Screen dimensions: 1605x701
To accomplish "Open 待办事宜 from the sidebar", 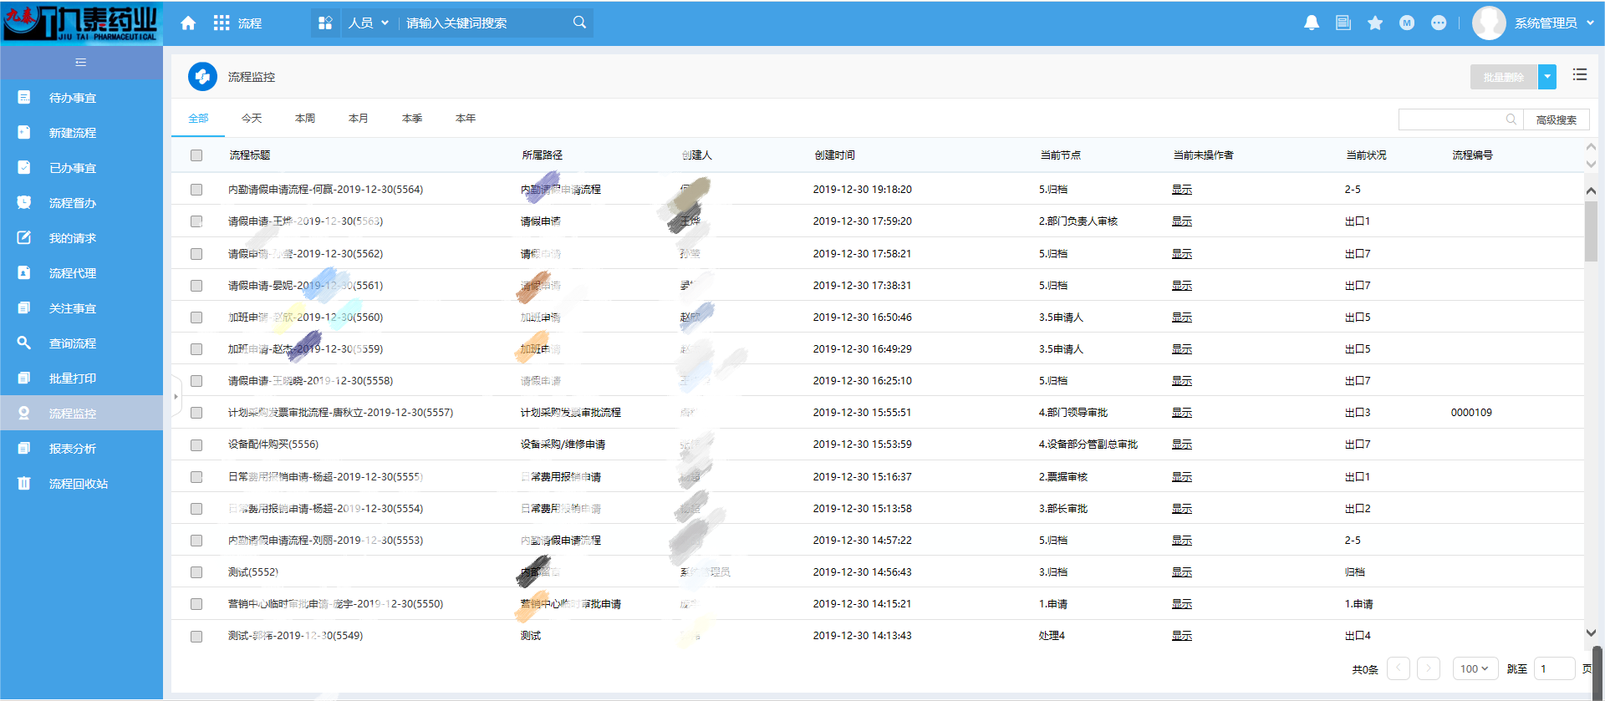I will click(x=81, y=98).
